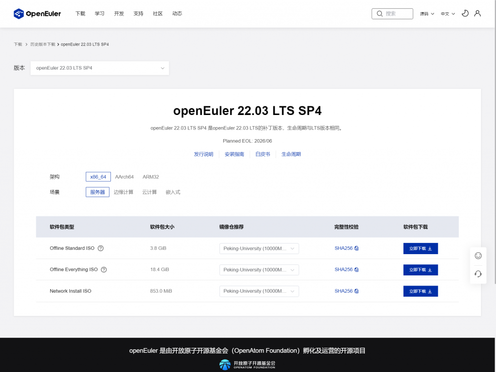Click the OpenAtom Foundation logo
Image resolution: width=496 pixels, height=372 pixels.
tap(248, 365)
